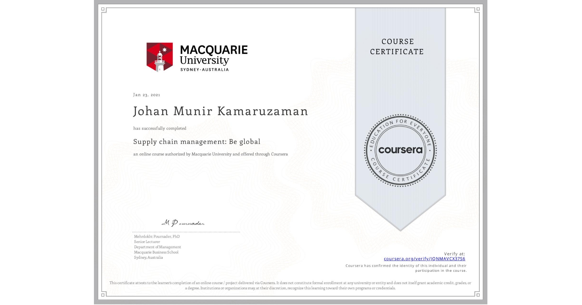Click the course title Supply chain management
Image resolution: width=582 pixels, height=305 pixels.
[x=196, y=142]
